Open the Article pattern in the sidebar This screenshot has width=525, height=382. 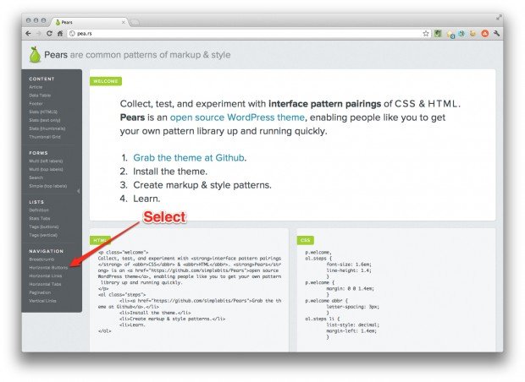36,87
